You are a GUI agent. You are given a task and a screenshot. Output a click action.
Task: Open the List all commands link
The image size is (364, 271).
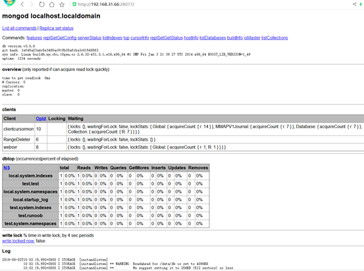pyautogui.click(x=19, y=28)
